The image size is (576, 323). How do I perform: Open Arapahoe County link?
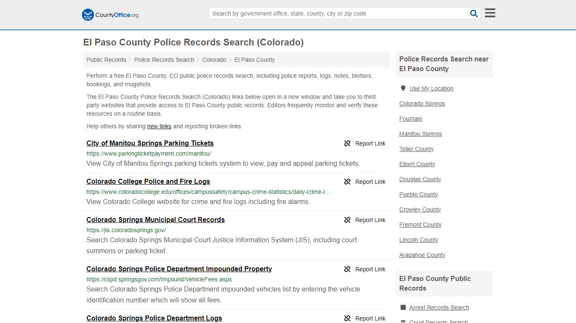pos(422,255)
